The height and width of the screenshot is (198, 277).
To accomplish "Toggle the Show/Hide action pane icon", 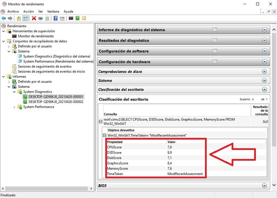I will coord(62,18).
